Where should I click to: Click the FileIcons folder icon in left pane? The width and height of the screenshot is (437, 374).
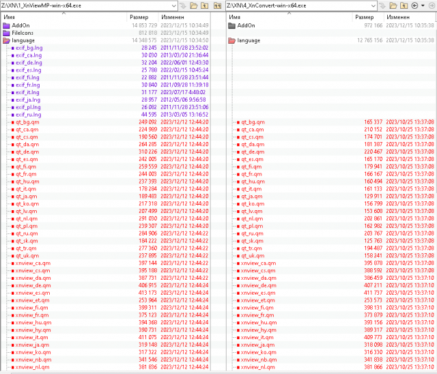coord(6,33)
